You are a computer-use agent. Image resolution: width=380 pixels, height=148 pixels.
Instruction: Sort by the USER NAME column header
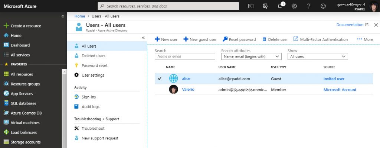pyautogui.click(x=227, y=67)
